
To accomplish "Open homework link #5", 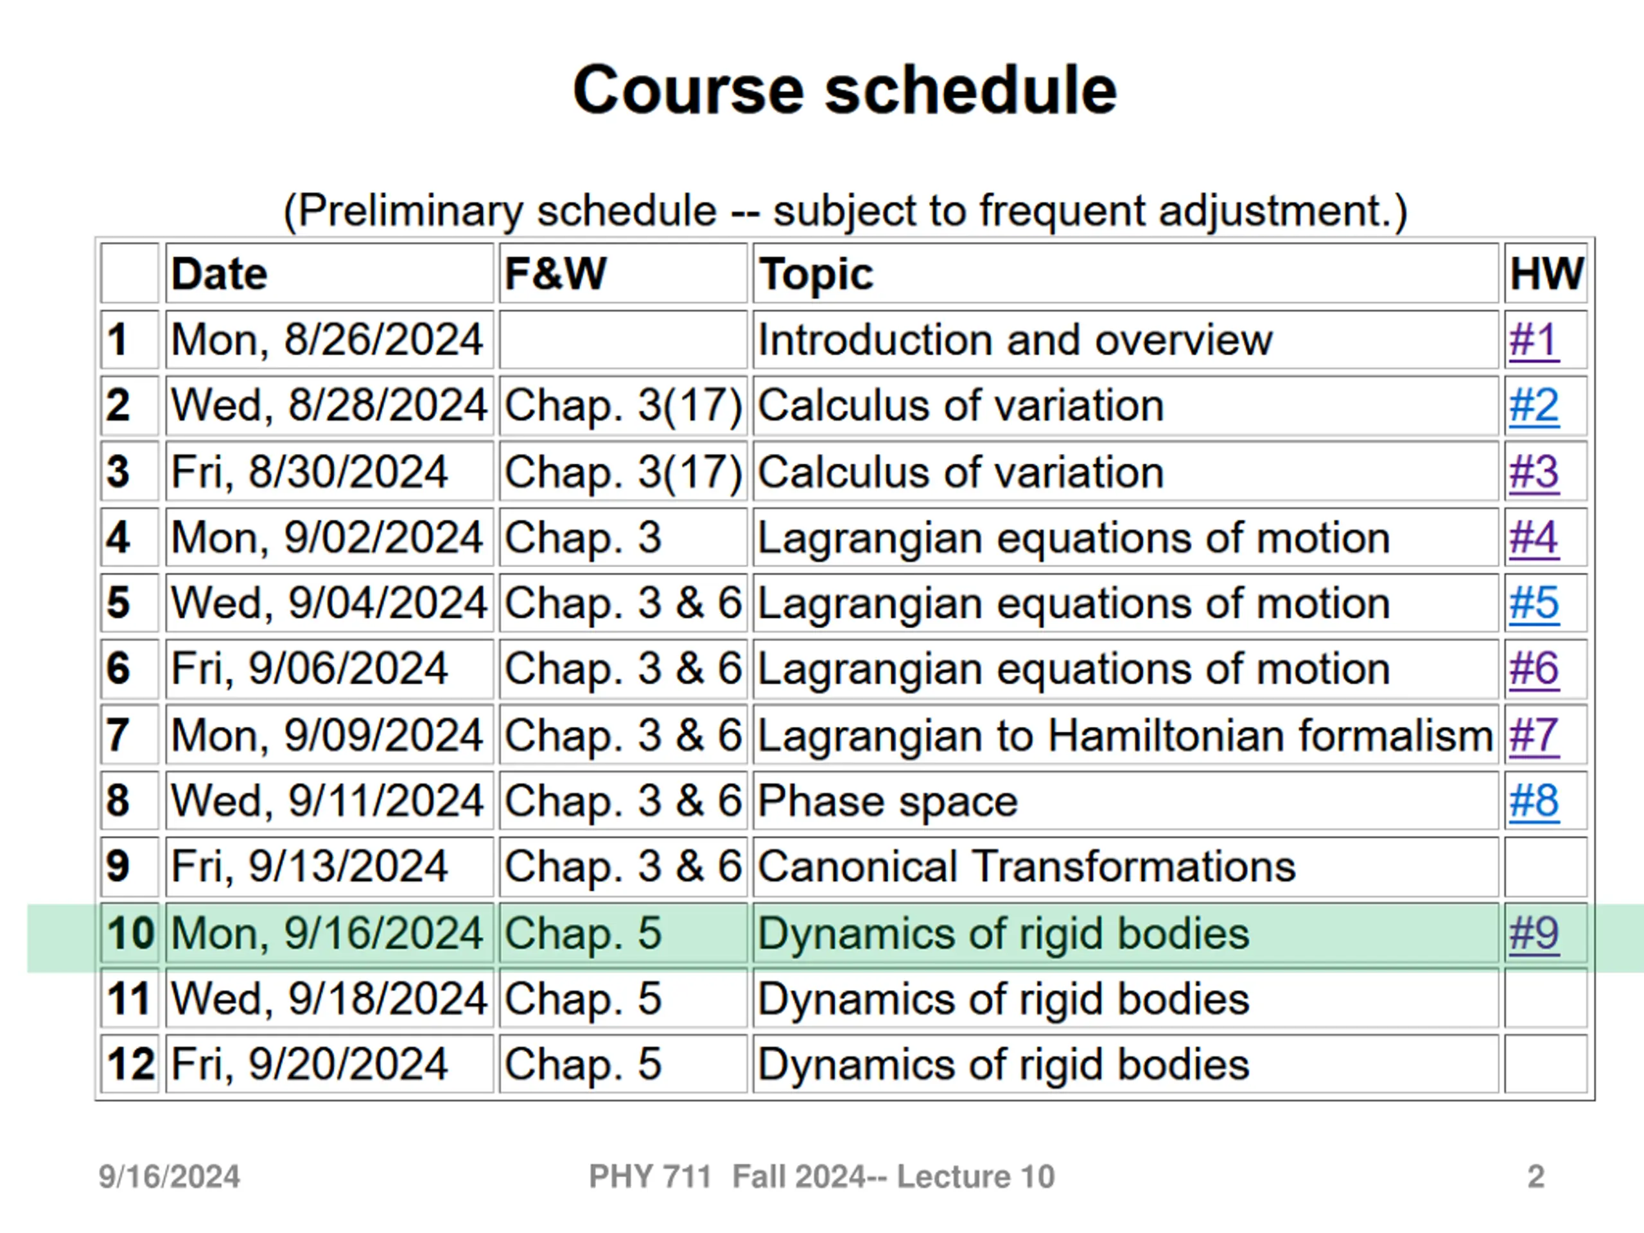I will pyautogui.click(x=1534, y=603).
